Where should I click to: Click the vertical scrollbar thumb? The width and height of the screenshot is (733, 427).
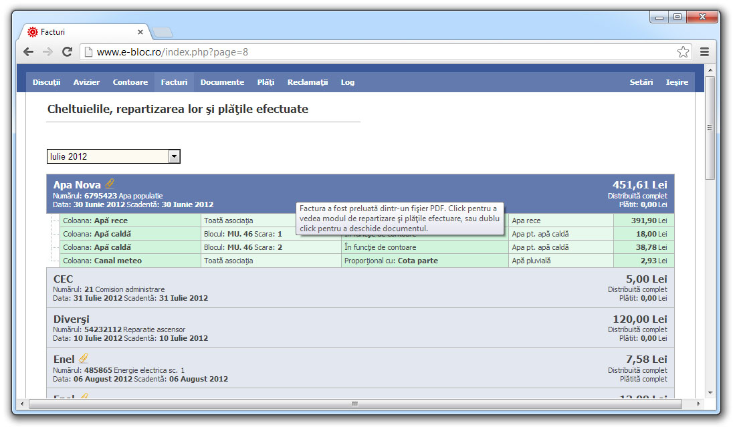pos(710,128)
